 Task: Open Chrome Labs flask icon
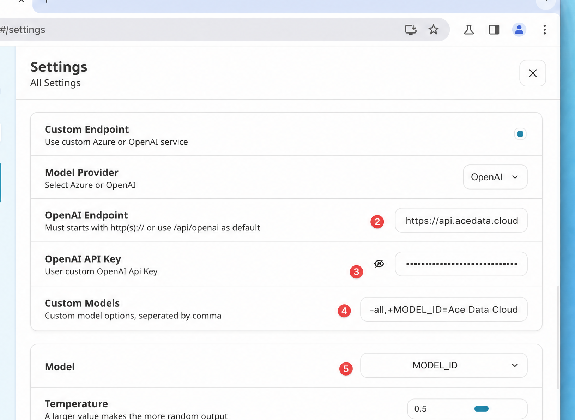click(469, 30)
